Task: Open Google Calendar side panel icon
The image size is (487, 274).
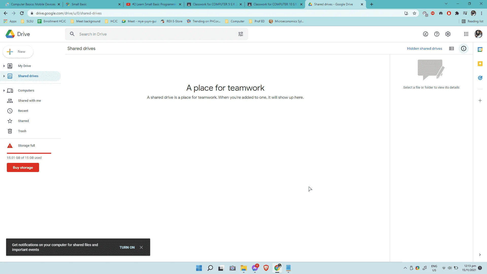Action: (x=480, y=49)
